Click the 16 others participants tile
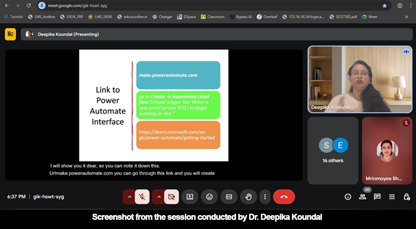The width and height of the screenshot is (416, 229). pos(333,150)
